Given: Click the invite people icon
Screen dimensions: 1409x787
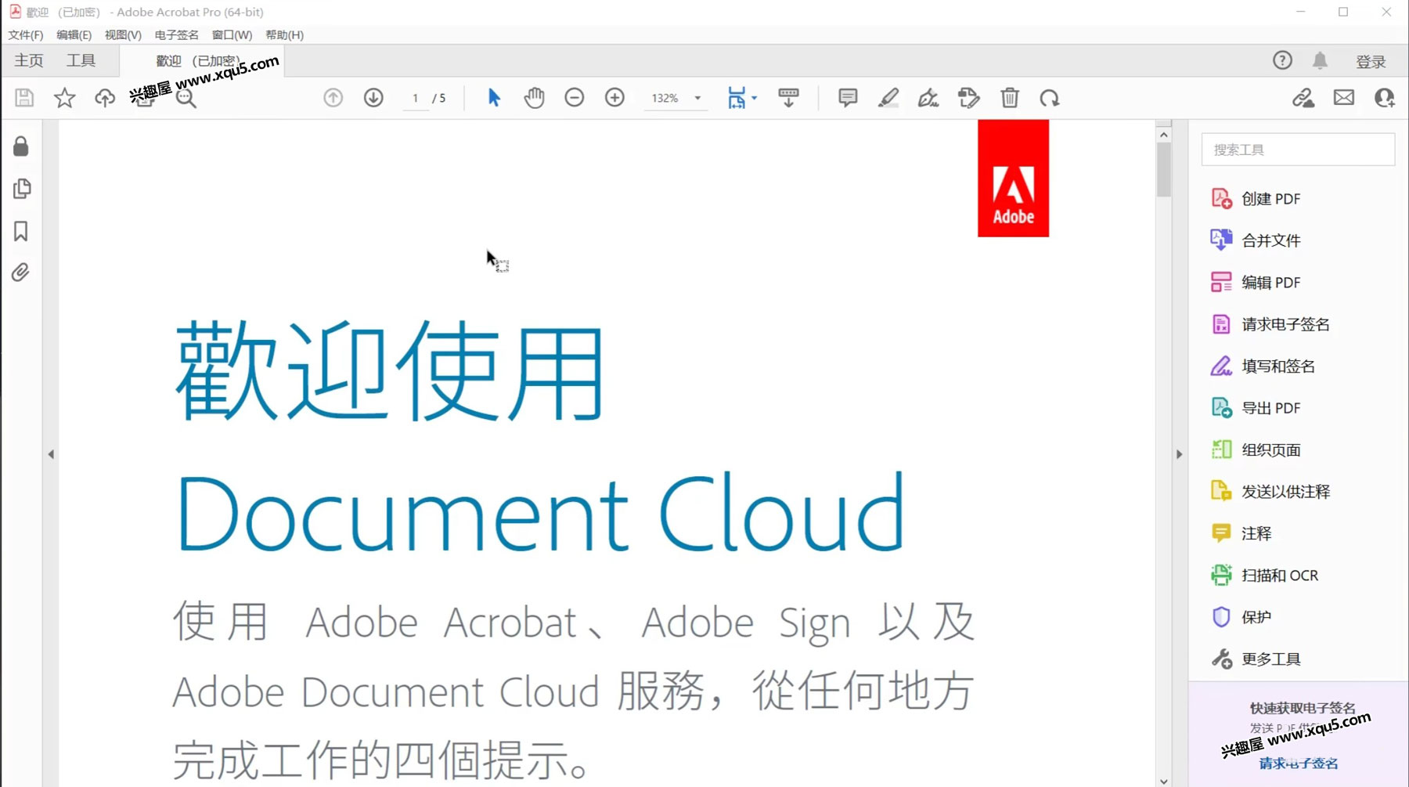Looking at the screenshot, I should pos(1385,98).
